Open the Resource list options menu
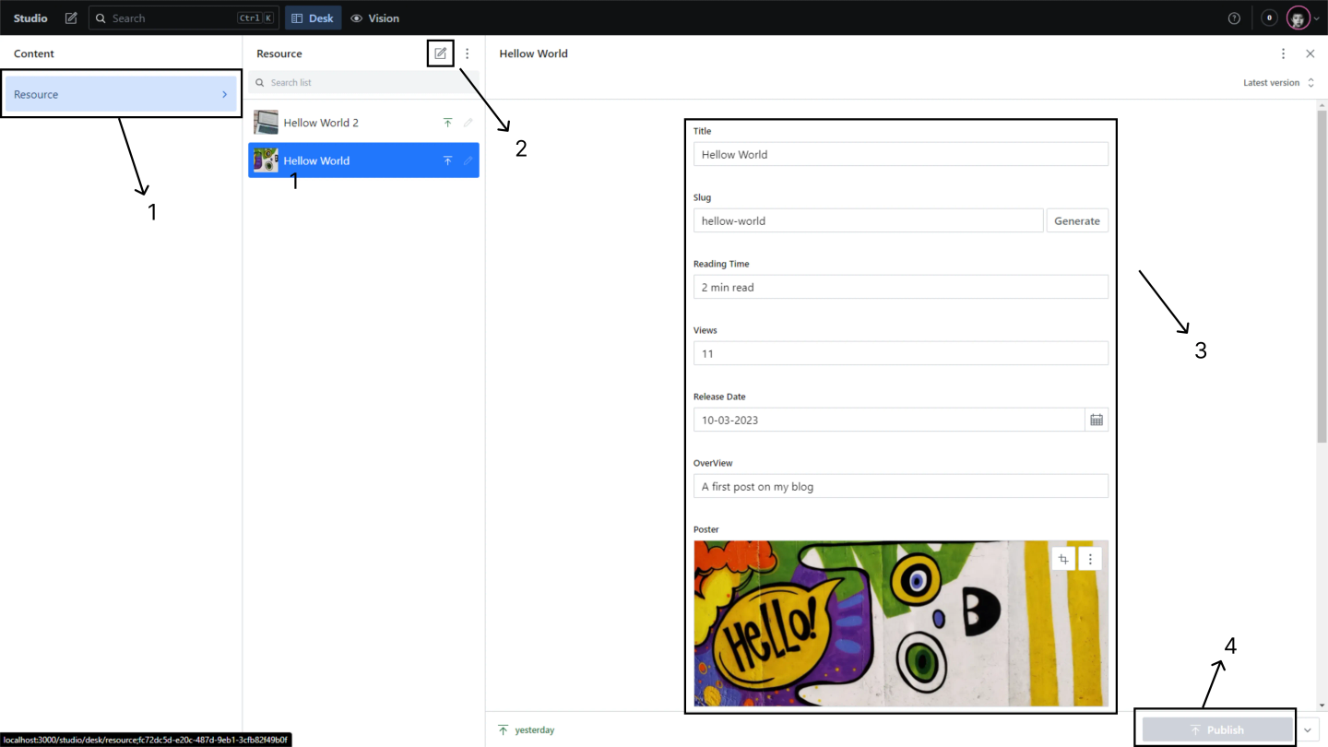 point(467,53)
